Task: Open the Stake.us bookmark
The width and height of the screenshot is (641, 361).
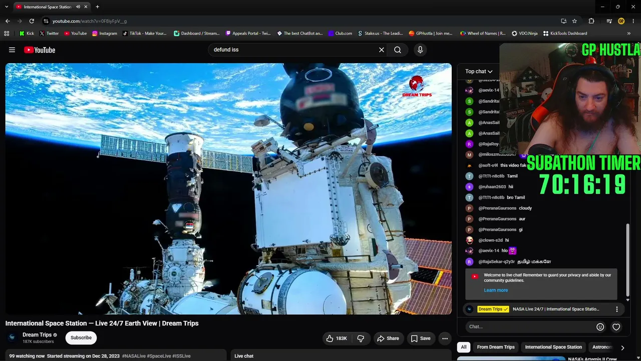Action: (x=380, y=34)
